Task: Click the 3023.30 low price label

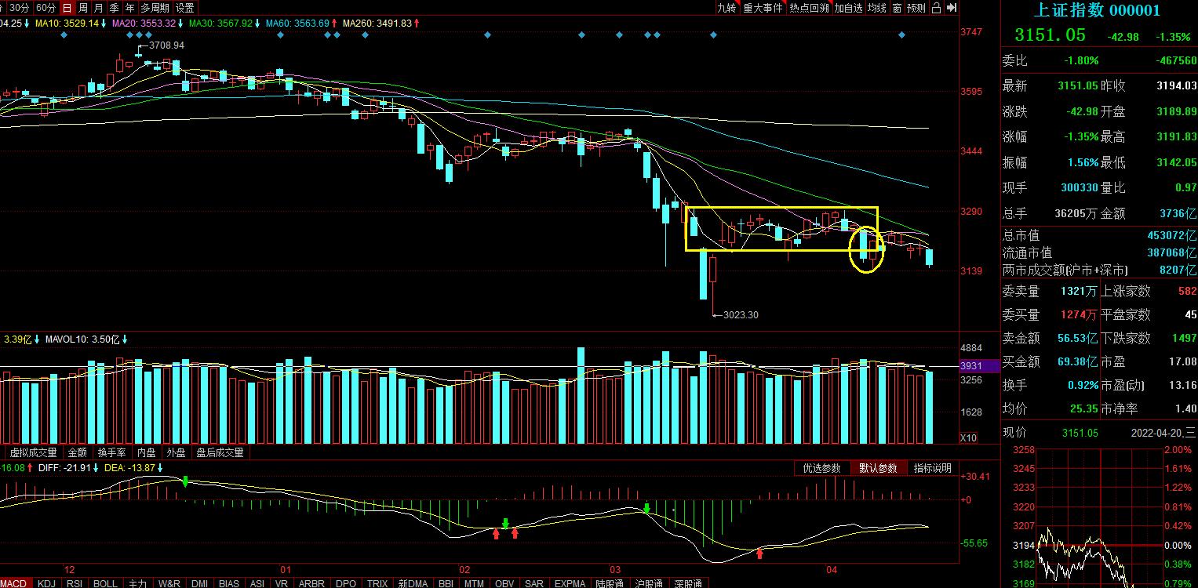Action: click(740, 315)
